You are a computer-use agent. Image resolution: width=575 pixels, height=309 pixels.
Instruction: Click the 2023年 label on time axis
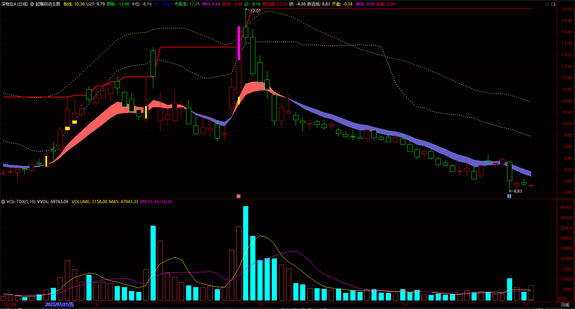point(10,305)
